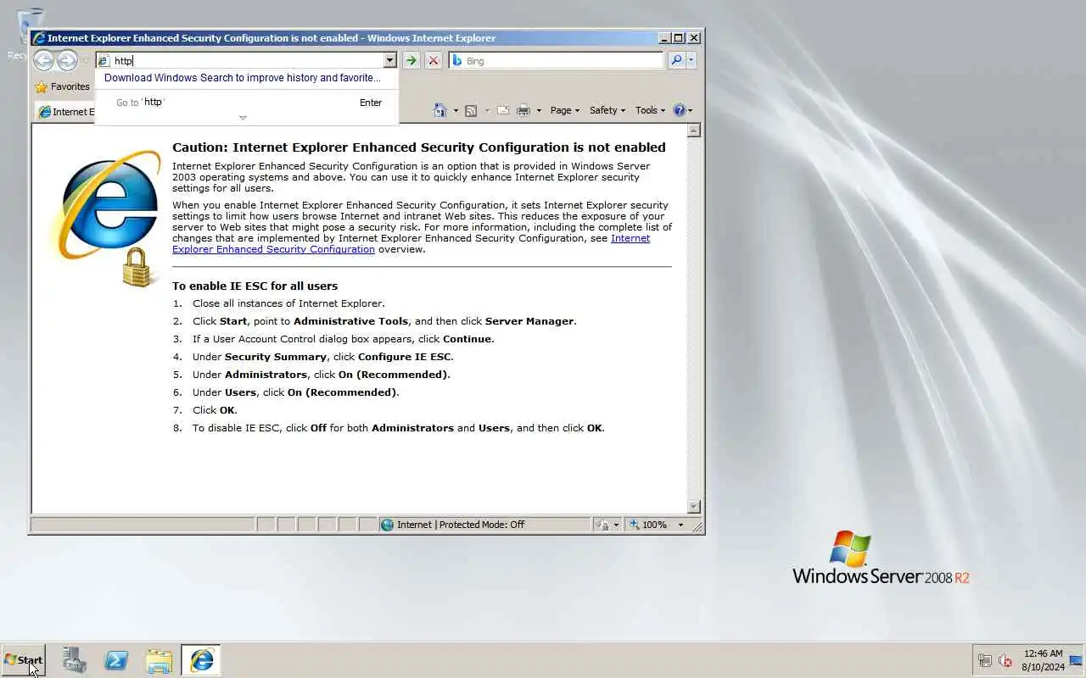This screenshot has height=678, width=1086.
Task: Open the Recycle Bin desktop icon
Action: [29, 34]
